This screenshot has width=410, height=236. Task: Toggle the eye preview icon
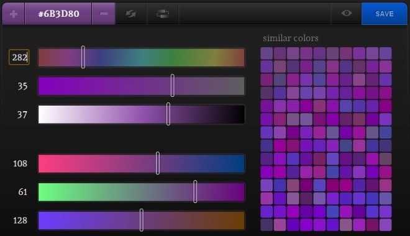[347, 13]
